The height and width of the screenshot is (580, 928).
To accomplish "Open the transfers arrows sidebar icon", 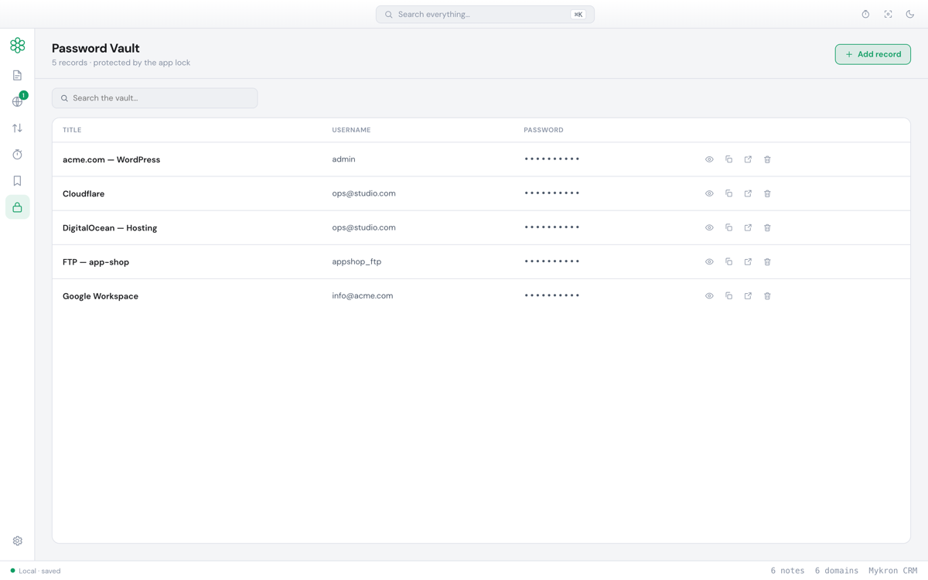I will point(17,128).
